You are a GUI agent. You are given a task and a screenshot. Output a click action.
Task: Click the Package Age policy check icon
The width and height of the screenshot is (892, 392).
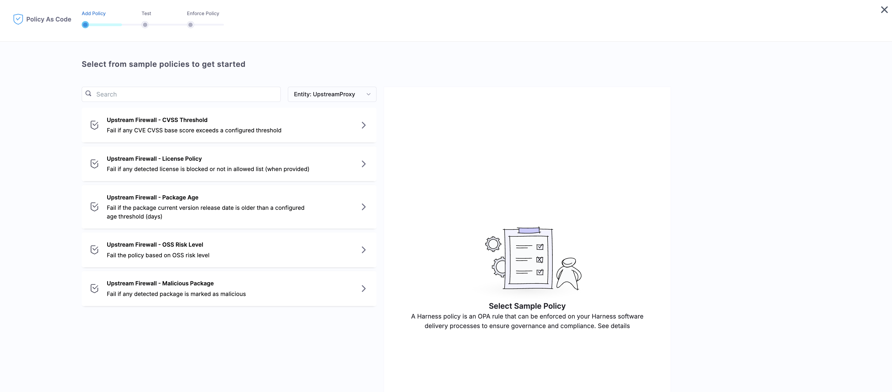click(94, 207)
